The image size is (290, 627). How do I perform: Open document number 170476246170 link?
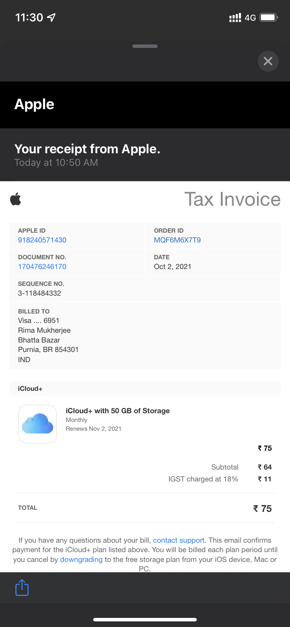tap(42, 267)
